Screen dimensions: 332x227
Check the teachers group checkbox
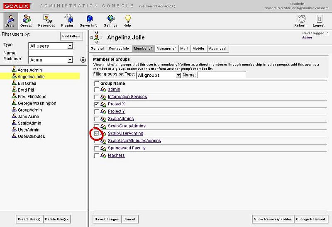(x=97, y=156)
